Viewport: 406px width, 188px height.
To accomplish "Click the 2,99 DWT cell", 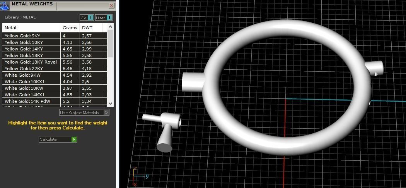I will pos(91,49).
